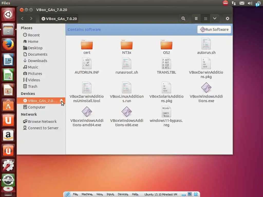This screenshot has height=197, width=263.
Task: Open VirtualBox View menu
Action: [100, 194]
